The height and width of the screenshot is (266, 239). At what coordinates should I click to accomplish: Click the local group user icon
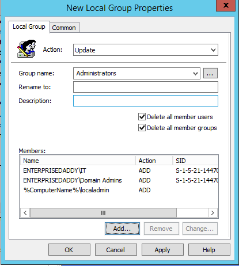pyautogui.click(x=26, y=49)
